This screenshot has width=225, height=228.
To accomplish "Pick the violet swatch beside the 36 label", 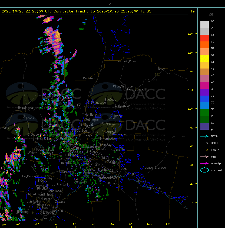I will pos(204,92).
